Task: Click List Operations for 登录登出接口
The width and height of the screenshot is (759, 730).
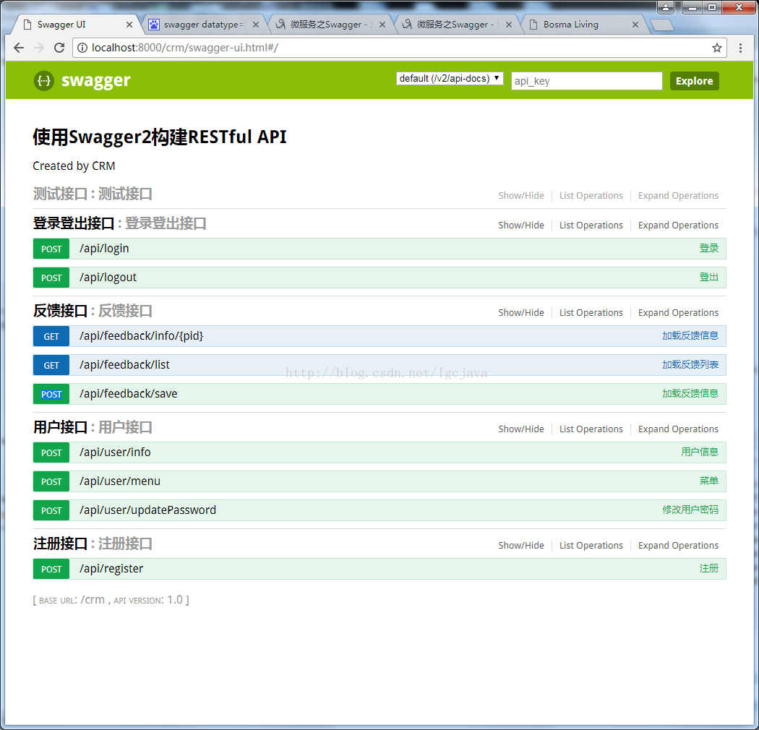Action: [591, 225]
